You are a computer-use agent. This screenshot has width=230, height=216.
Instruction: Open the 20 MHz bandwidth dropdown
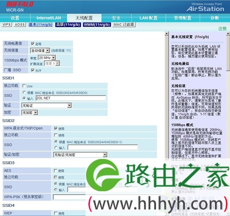(x=47, y=58)
